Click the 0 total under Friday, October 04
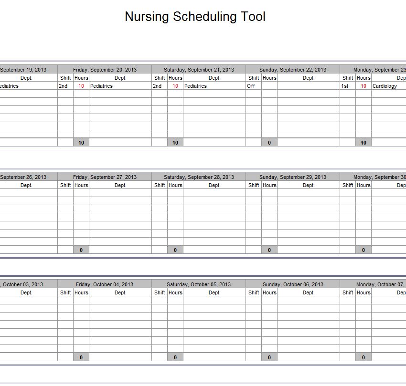Image resolution: width=406 pixels, height=386 pixels. point(81,357)
